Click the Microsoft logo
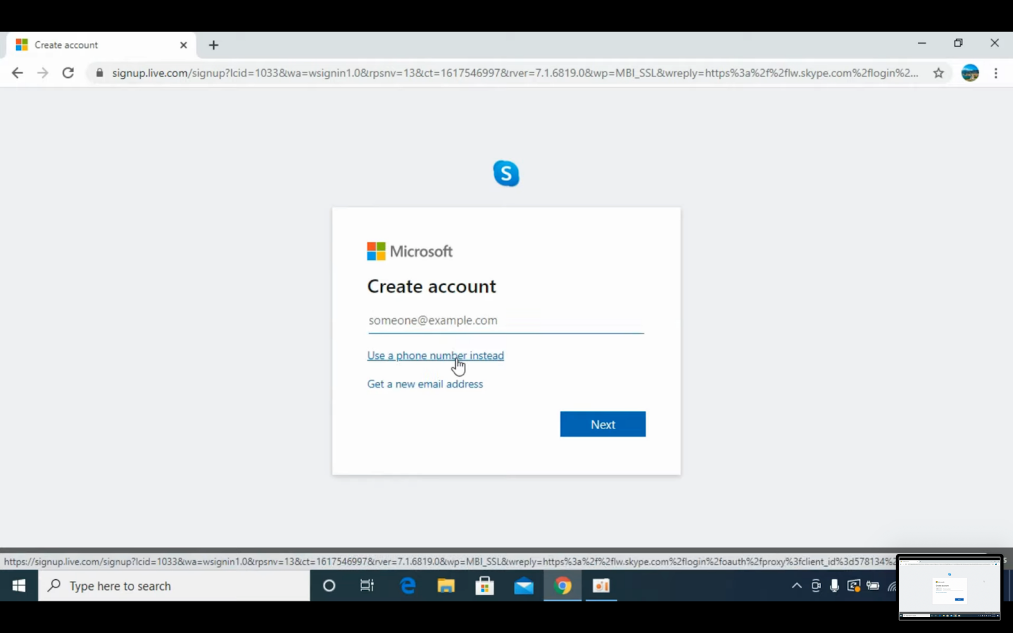 tap(410, 251)
